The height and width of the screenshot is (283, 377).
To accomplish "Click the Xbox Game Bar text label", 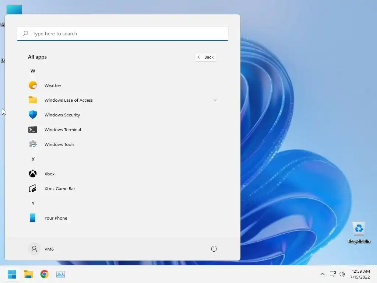I will [x=60, y=189].
